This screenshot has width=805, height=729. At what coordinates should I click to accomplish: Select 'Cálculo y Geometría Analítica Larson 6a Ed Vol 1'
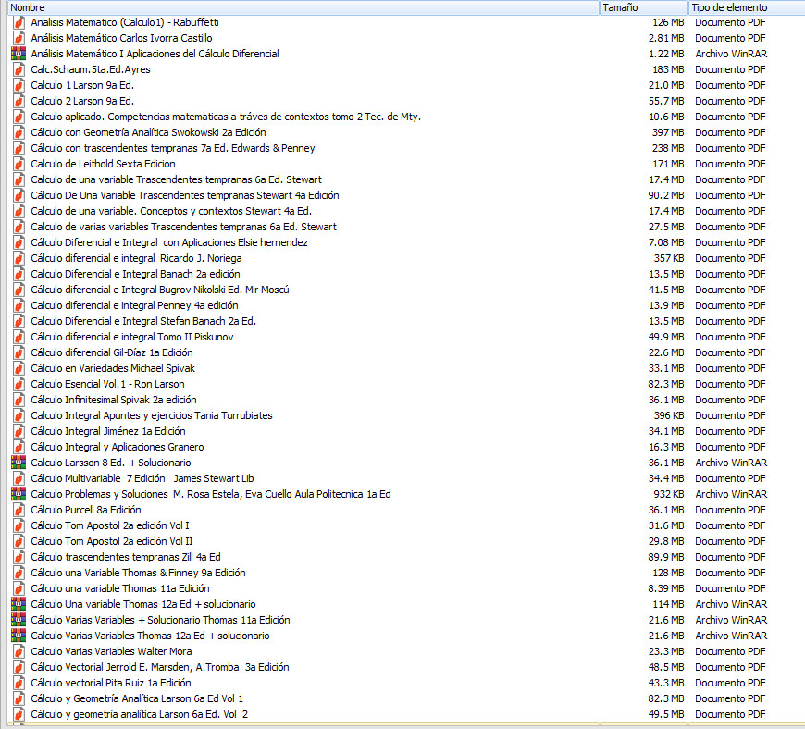(137, 698)
